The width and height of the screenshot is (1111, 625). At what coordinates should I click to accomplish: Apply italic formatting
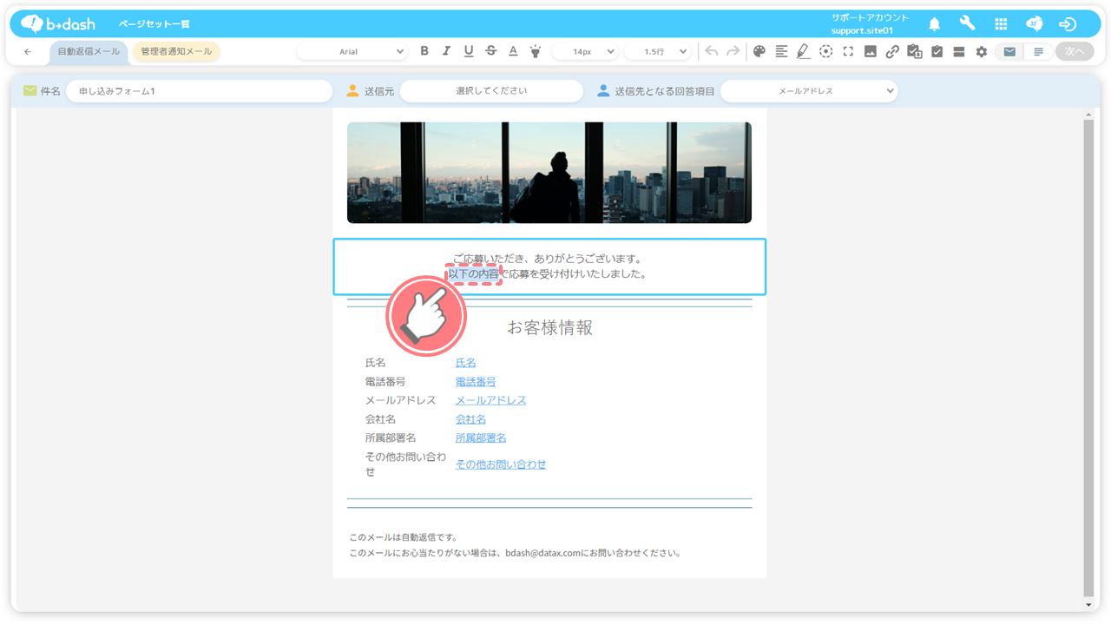click(446, 51)
